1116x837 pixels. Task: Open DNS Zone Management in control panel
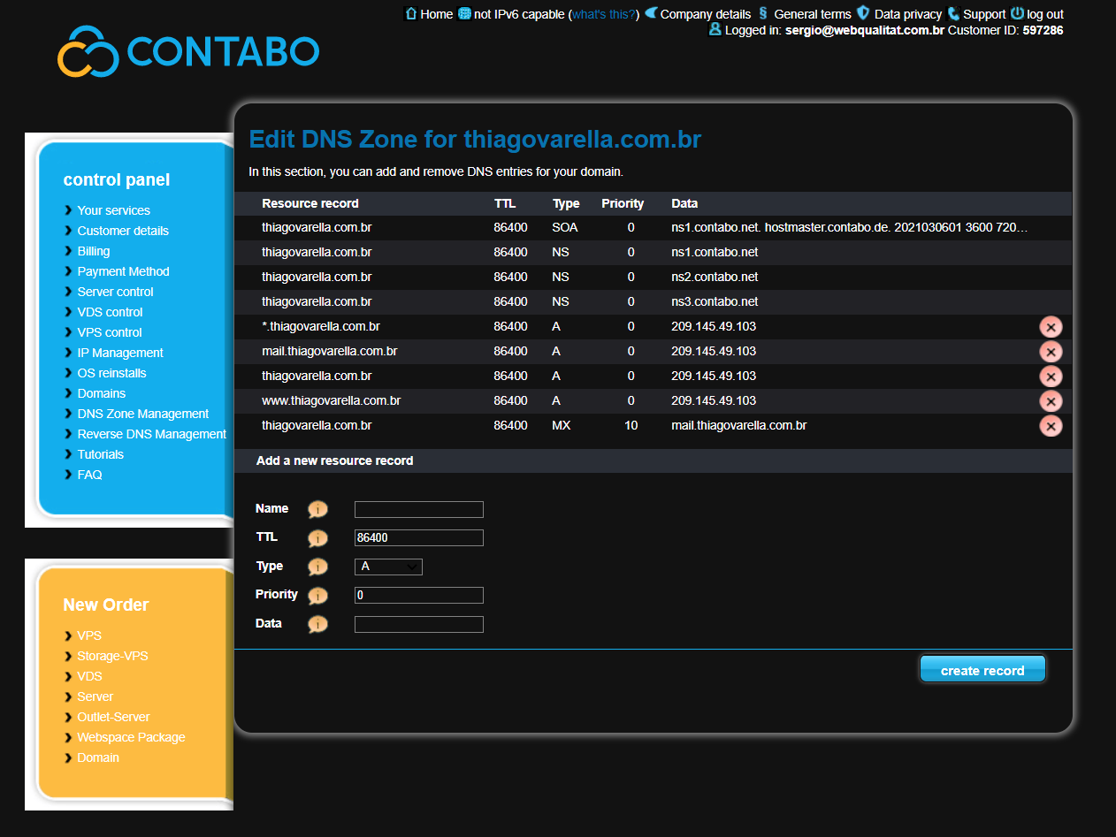[142, 414]
